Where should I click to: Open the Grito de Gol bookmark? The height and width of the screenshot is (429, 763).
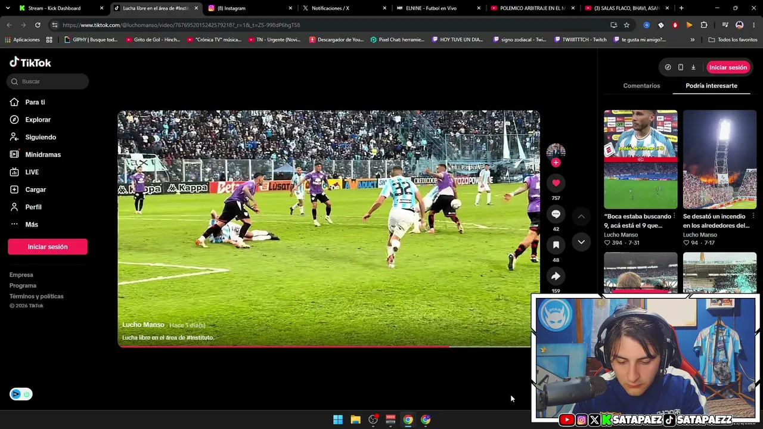(153, 40)
